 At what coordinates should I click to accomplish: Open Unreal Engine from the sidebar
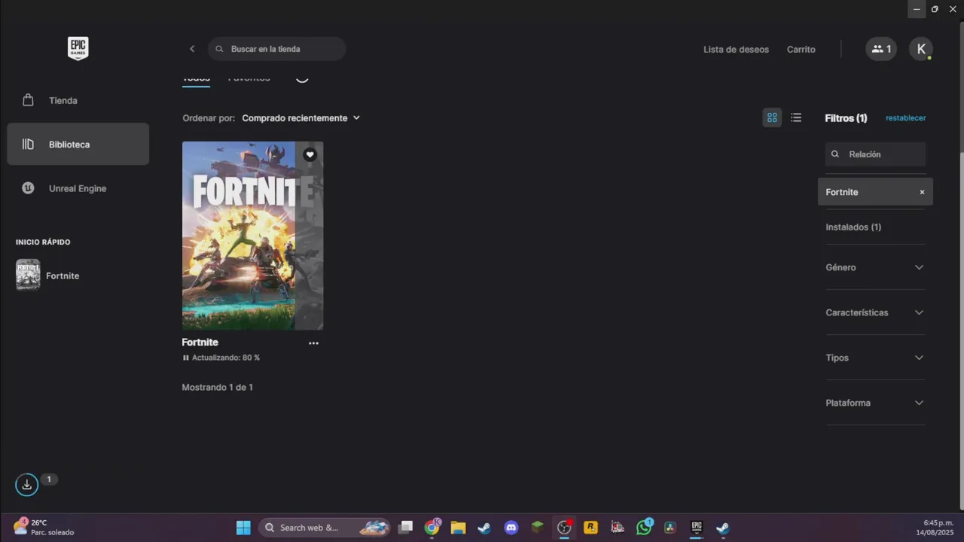tap(78, 188)
